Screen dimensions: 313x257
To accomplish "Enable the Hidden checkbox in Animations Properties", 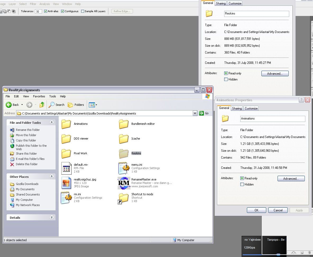I will pyautogui.click(x=242, y=184).
